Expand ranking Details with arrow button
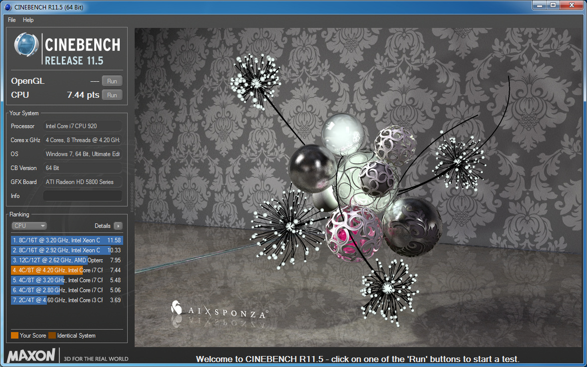Image resolution: width=587 pixels, height=367 pixels. tap(118, 226)
